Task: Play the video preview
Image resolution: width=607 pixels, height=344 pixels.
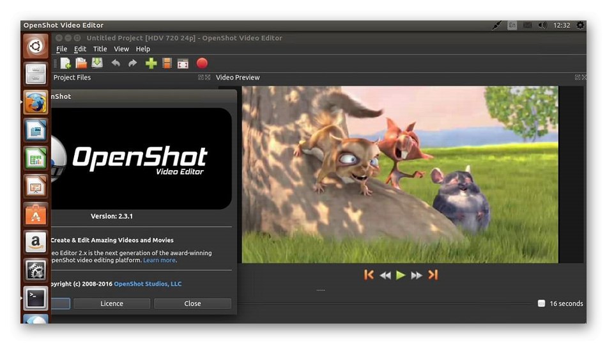Action: pos(401,275)
